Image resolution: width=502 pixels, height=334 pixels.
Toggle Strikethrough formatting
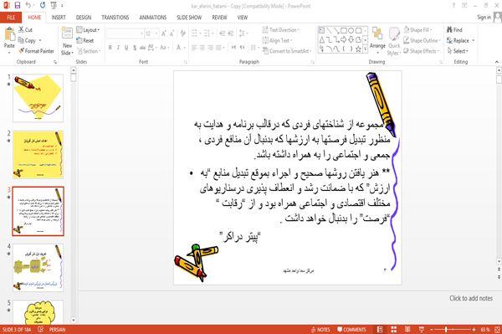click(142, 48)
